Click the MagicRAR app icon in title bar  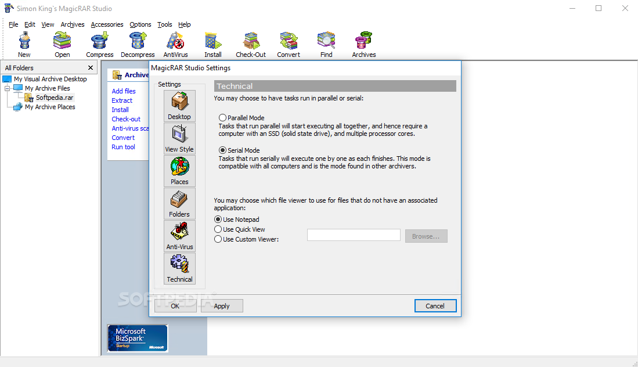coord(8,8)
